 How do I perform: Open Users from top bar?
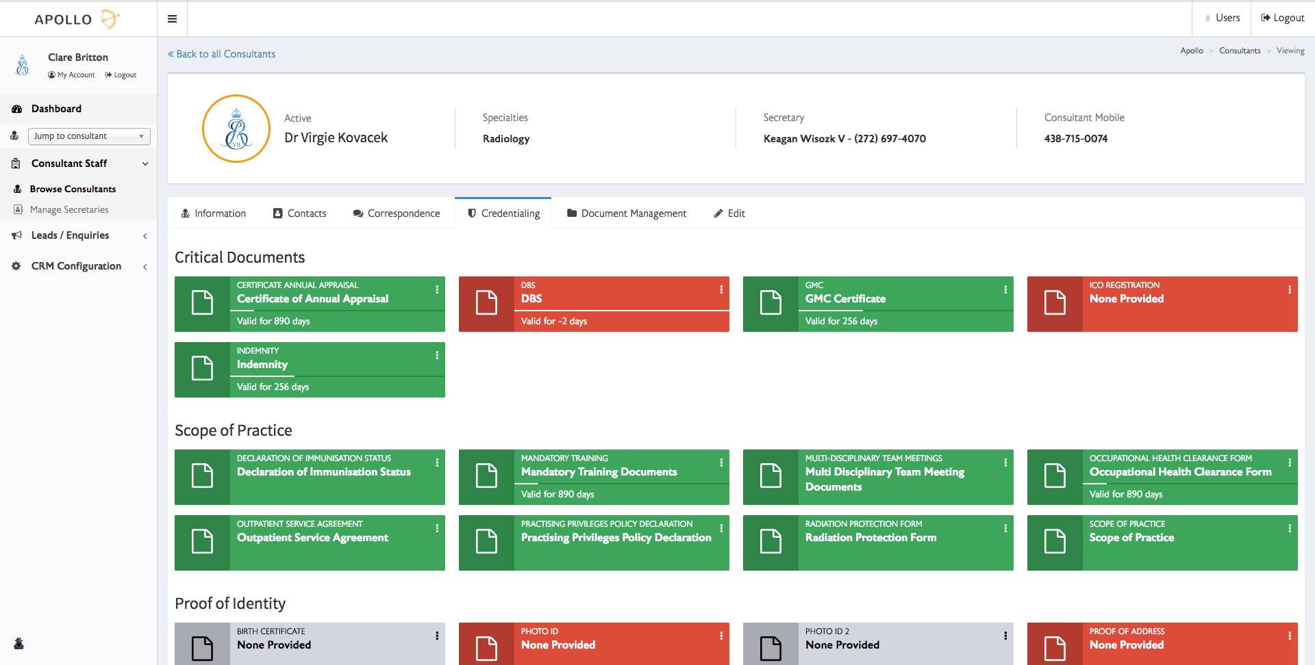pos(1222,18)
